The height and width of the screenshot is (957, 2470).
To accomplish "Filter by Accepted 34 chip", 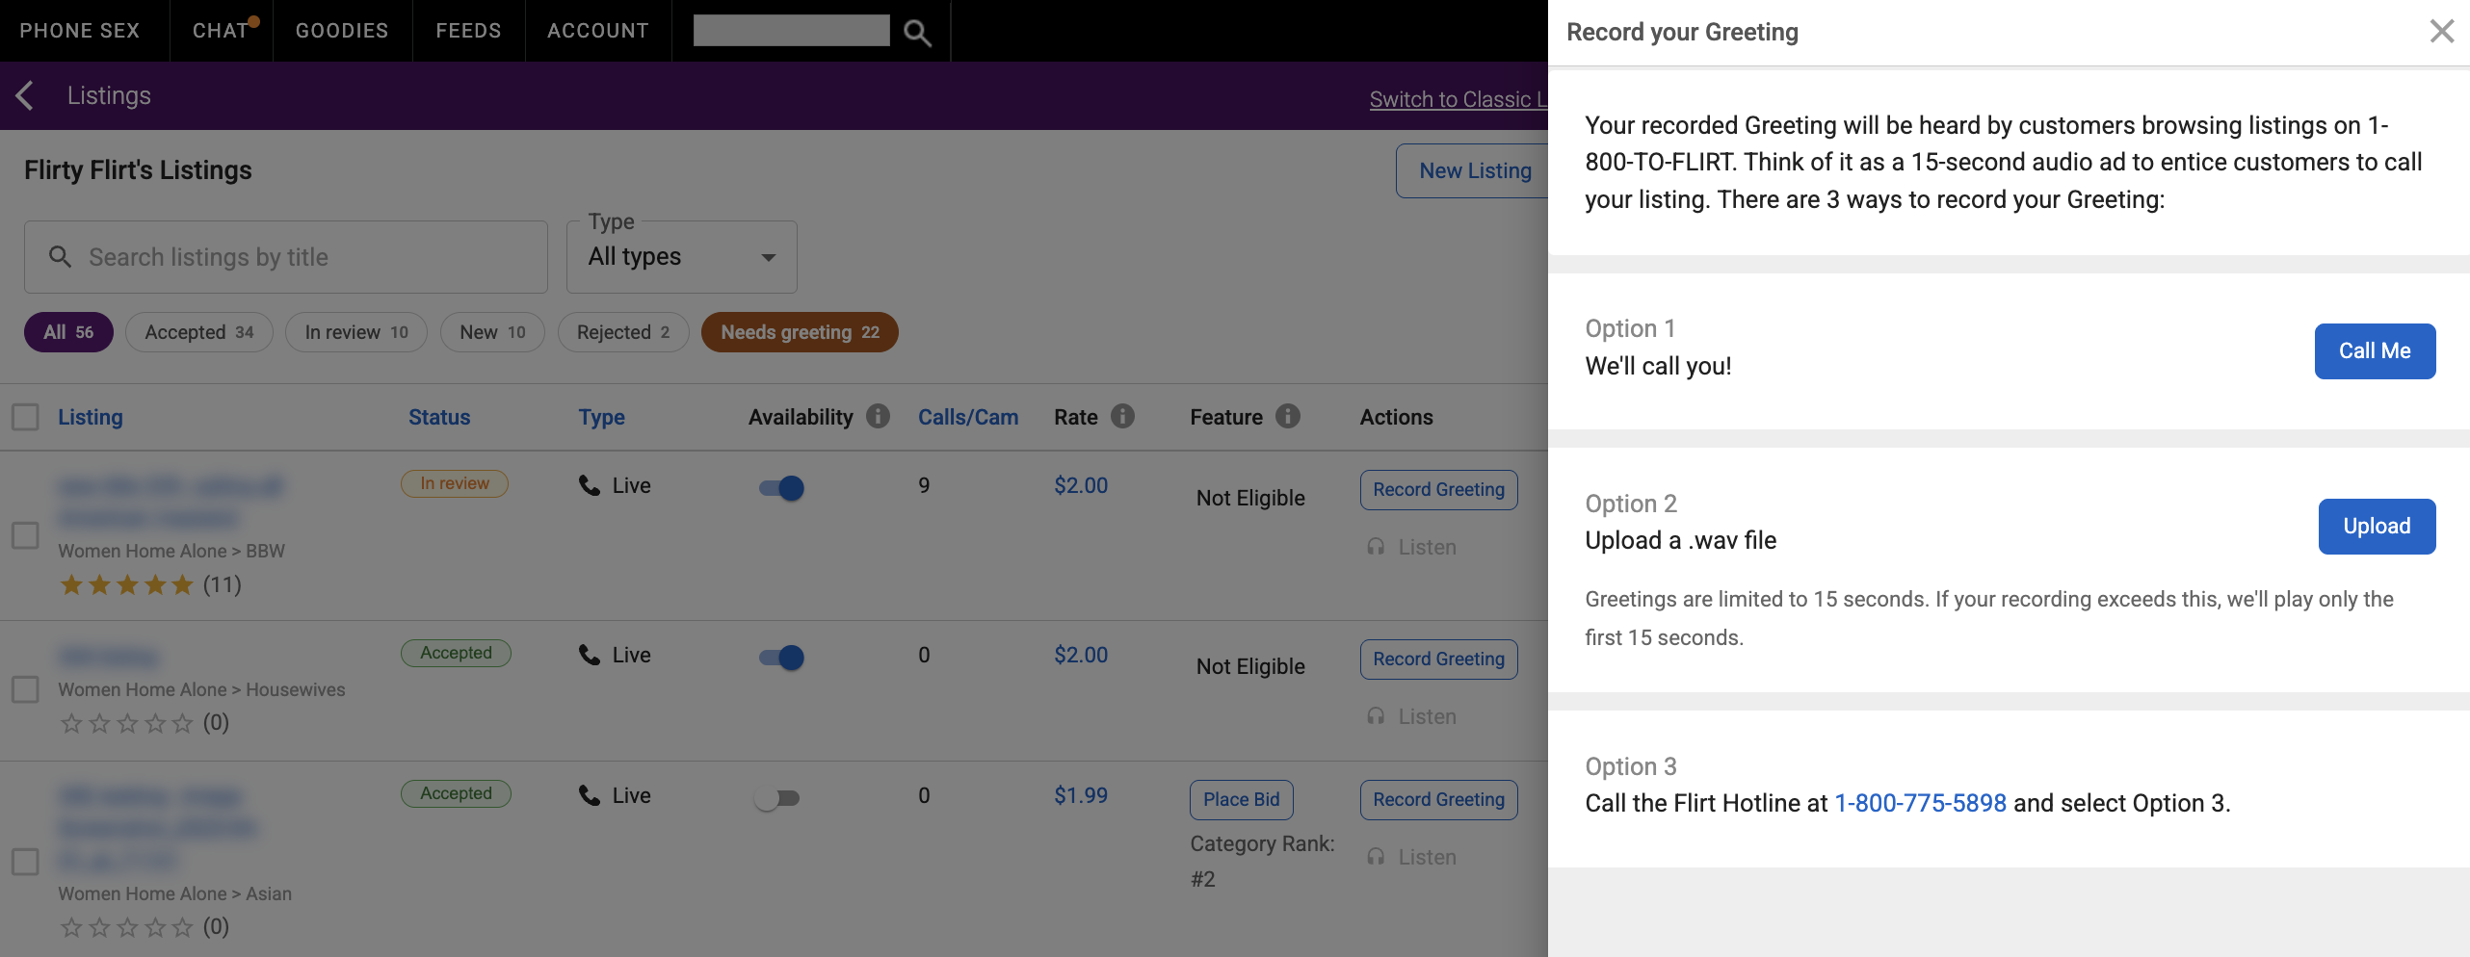I will click(199, 332).
